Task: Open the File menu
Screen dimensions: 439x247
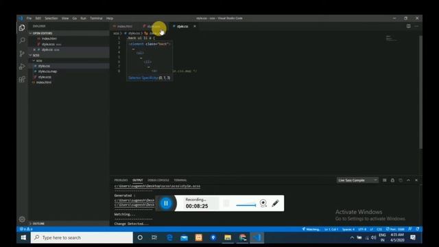Action: [x=29, y=19]
